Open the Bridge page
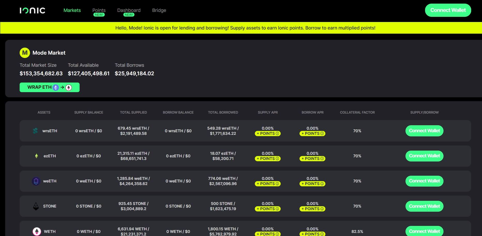Screen dimensions: 482x236 tap(159, 10)
